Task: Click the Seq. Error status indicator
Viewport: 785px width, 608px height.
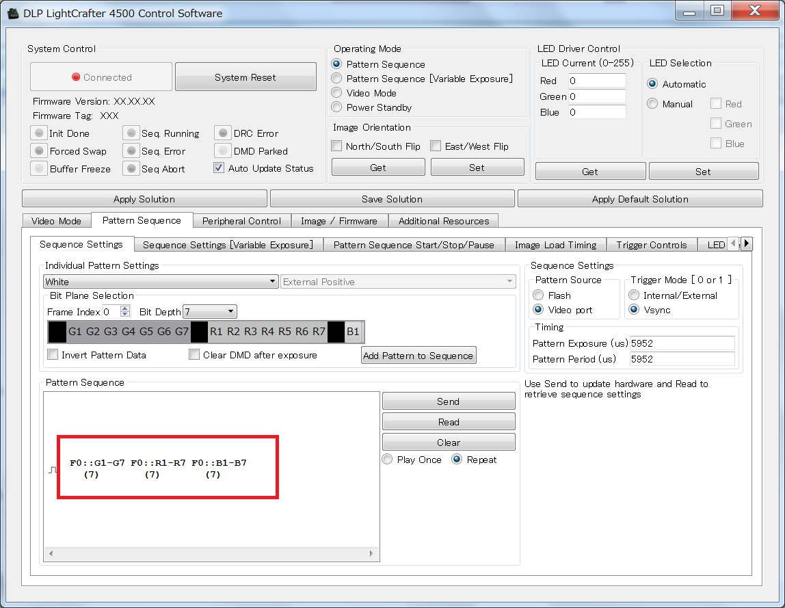Action: [131, 150]
